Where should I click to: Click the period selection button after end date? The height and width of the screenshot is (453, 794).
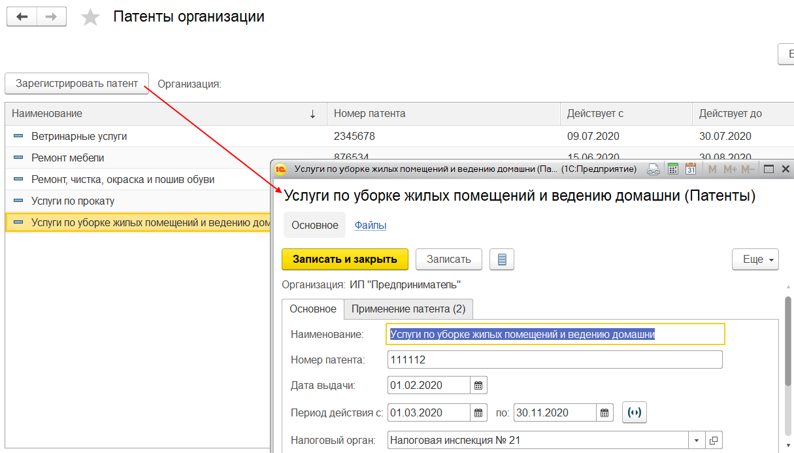pos(634,413)
